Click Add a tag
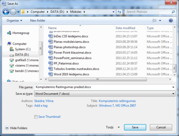Image resolution: width=179 pixels, height=136 pixels. point(41,105)
